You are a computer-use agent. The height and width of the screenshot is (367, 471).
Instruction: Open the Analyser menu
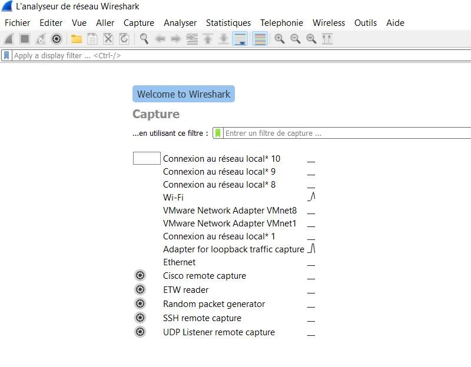point(180,23)
